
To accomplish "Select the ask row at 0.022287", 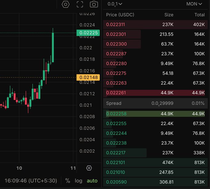I will pos(155,54).
